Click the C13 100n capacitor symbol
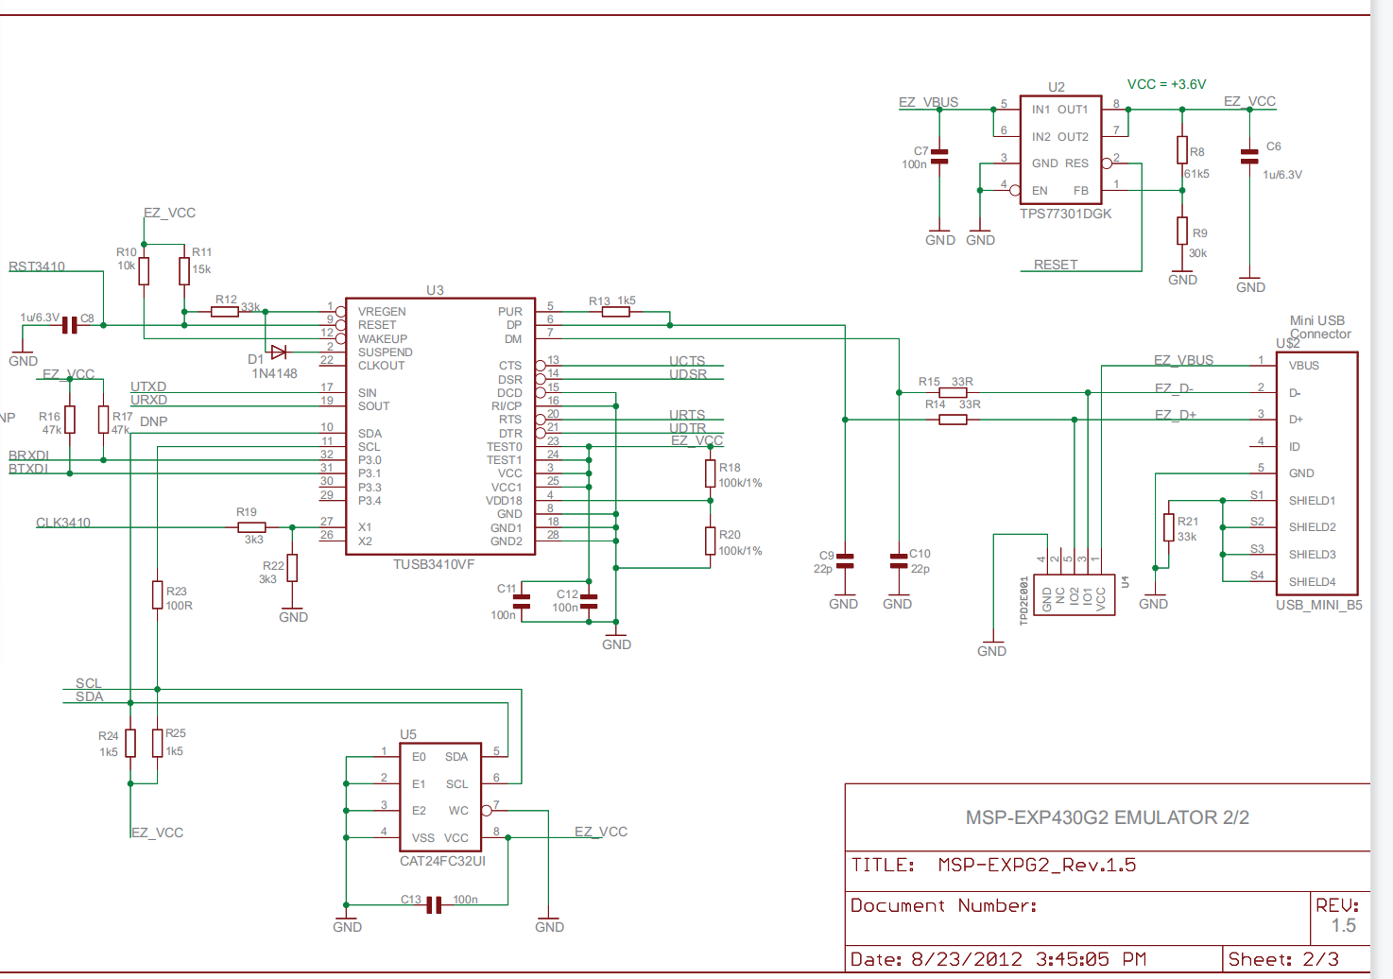Screen dimensions: 1393x979 [434, 905]
